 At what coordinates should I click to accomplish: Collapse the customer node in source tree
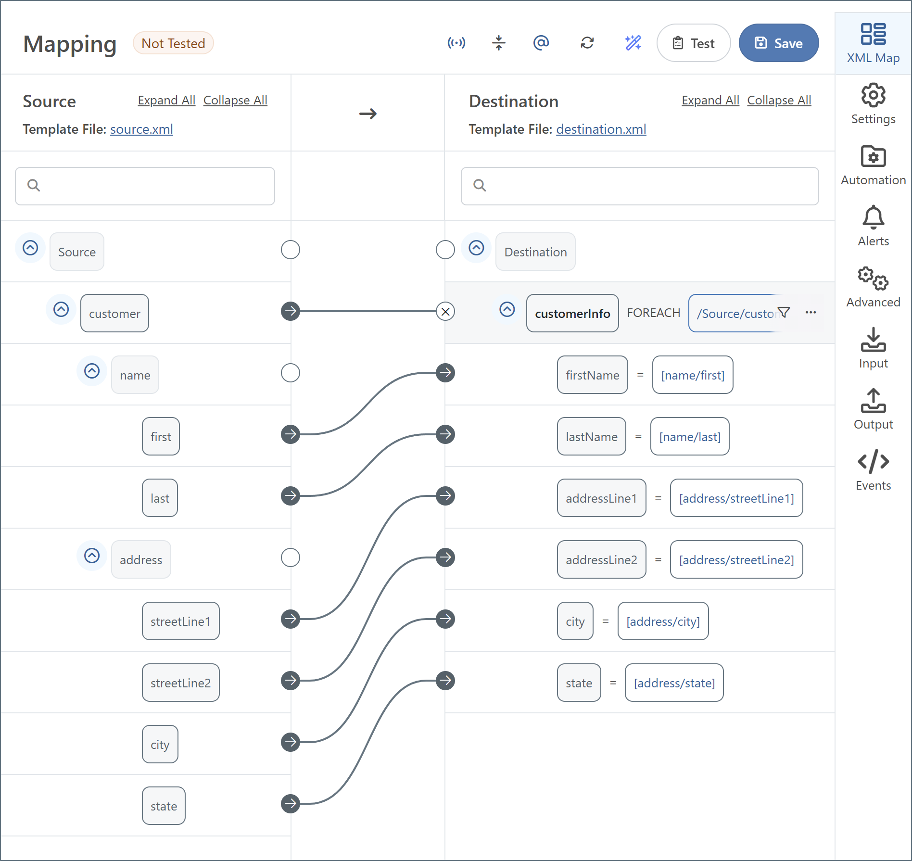tap(61, 309)
